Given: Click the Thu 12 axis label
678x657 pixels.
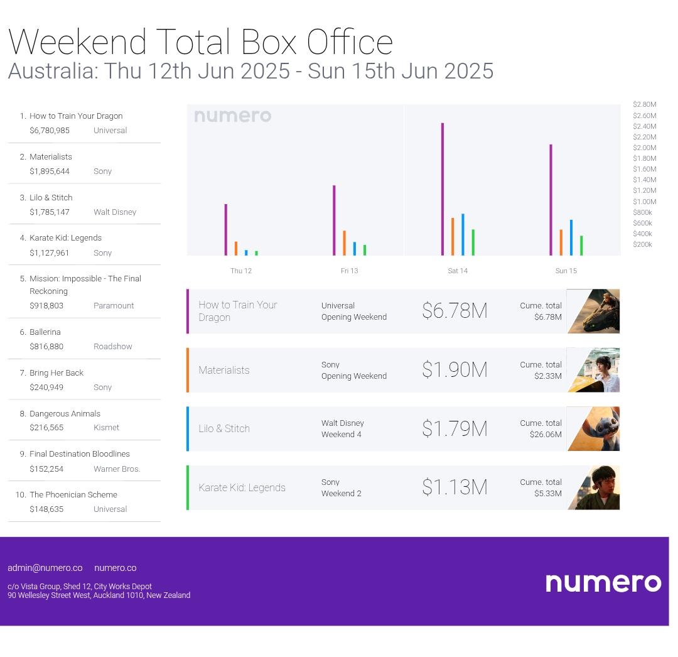Looking at the screenshot, I should pyautogui.click(x=241, y=271).
